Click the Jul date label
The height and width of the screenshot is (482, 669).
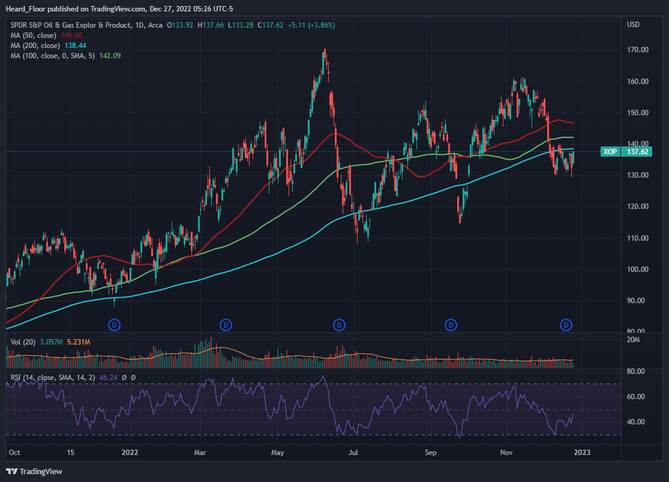(353, 453)
